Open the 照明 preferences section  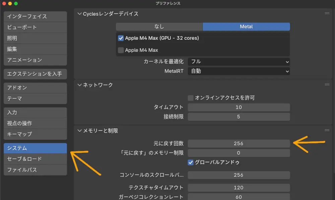35,38
